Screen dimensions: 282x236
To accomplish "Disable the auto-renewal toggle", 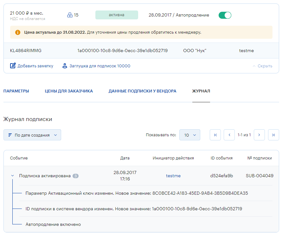I will [x=225, y=15].
